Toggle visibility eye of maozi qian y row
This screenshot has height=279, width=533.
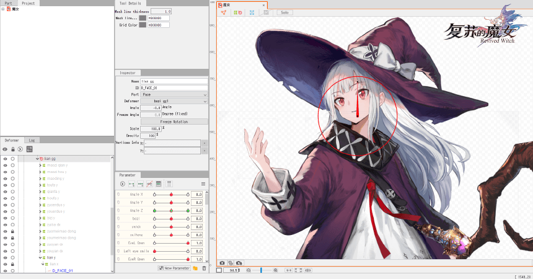point(5,166)
